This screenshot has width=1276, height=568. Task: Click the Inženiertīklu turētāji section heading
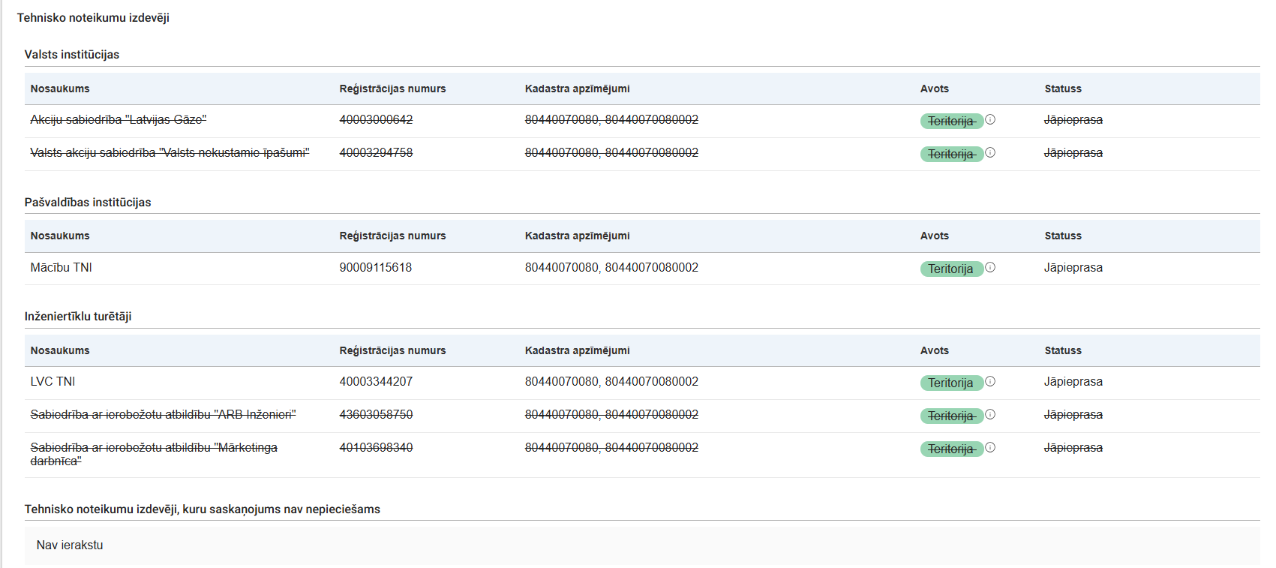pos(78,316)
